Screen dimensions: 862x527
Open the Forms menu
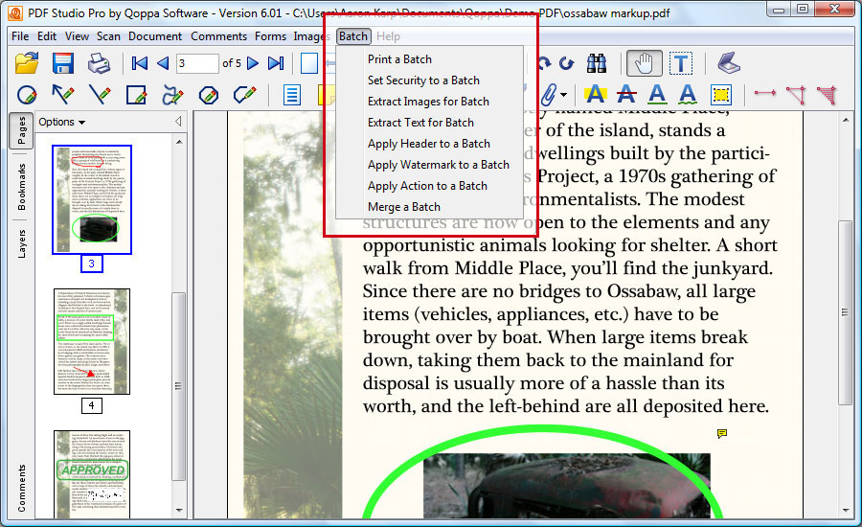pos(270,36)
